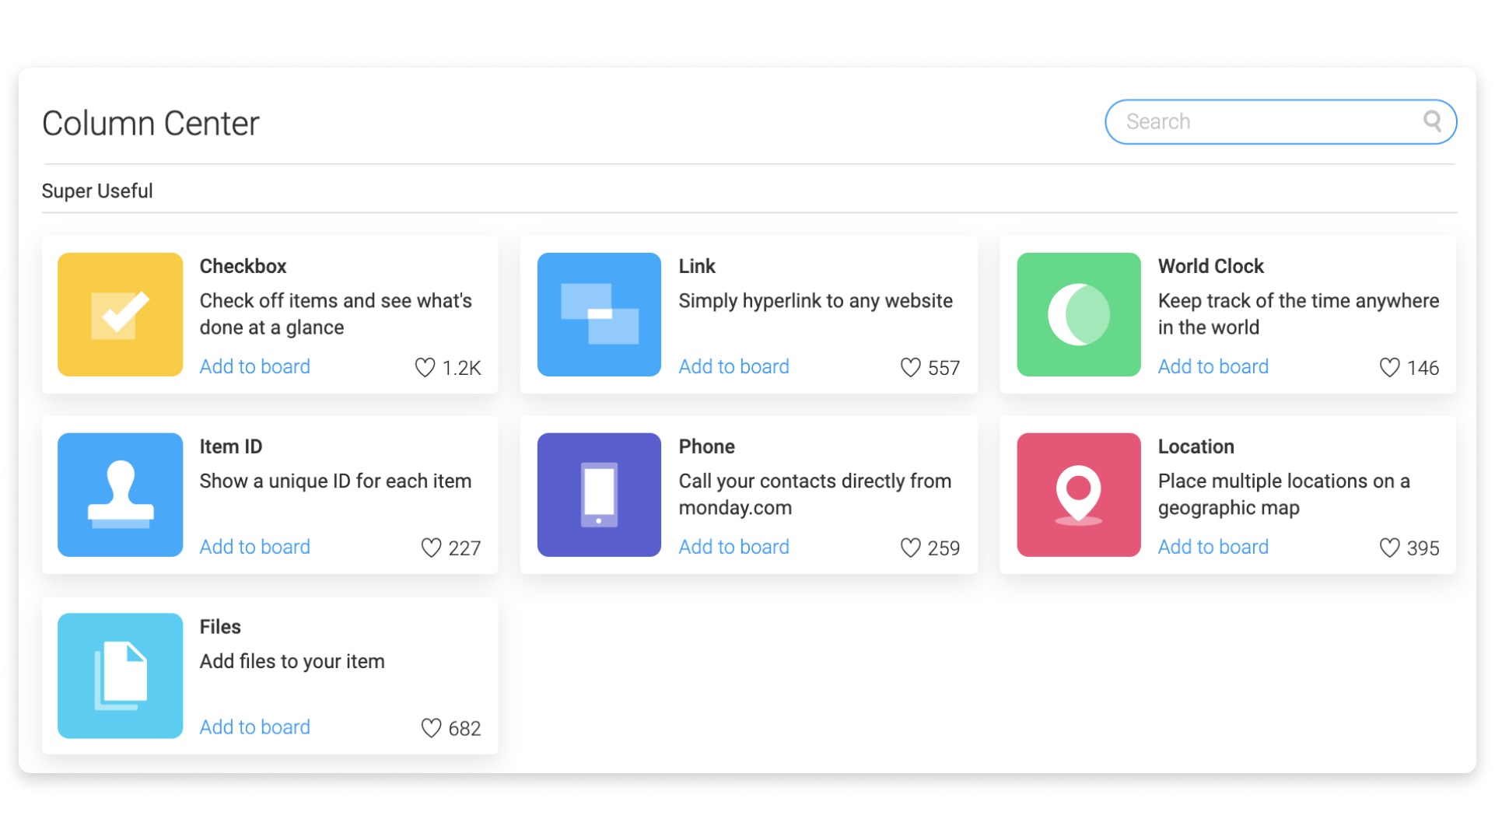Click the Item ID stamp icon

pyautogui.click(x=120, y=495)
